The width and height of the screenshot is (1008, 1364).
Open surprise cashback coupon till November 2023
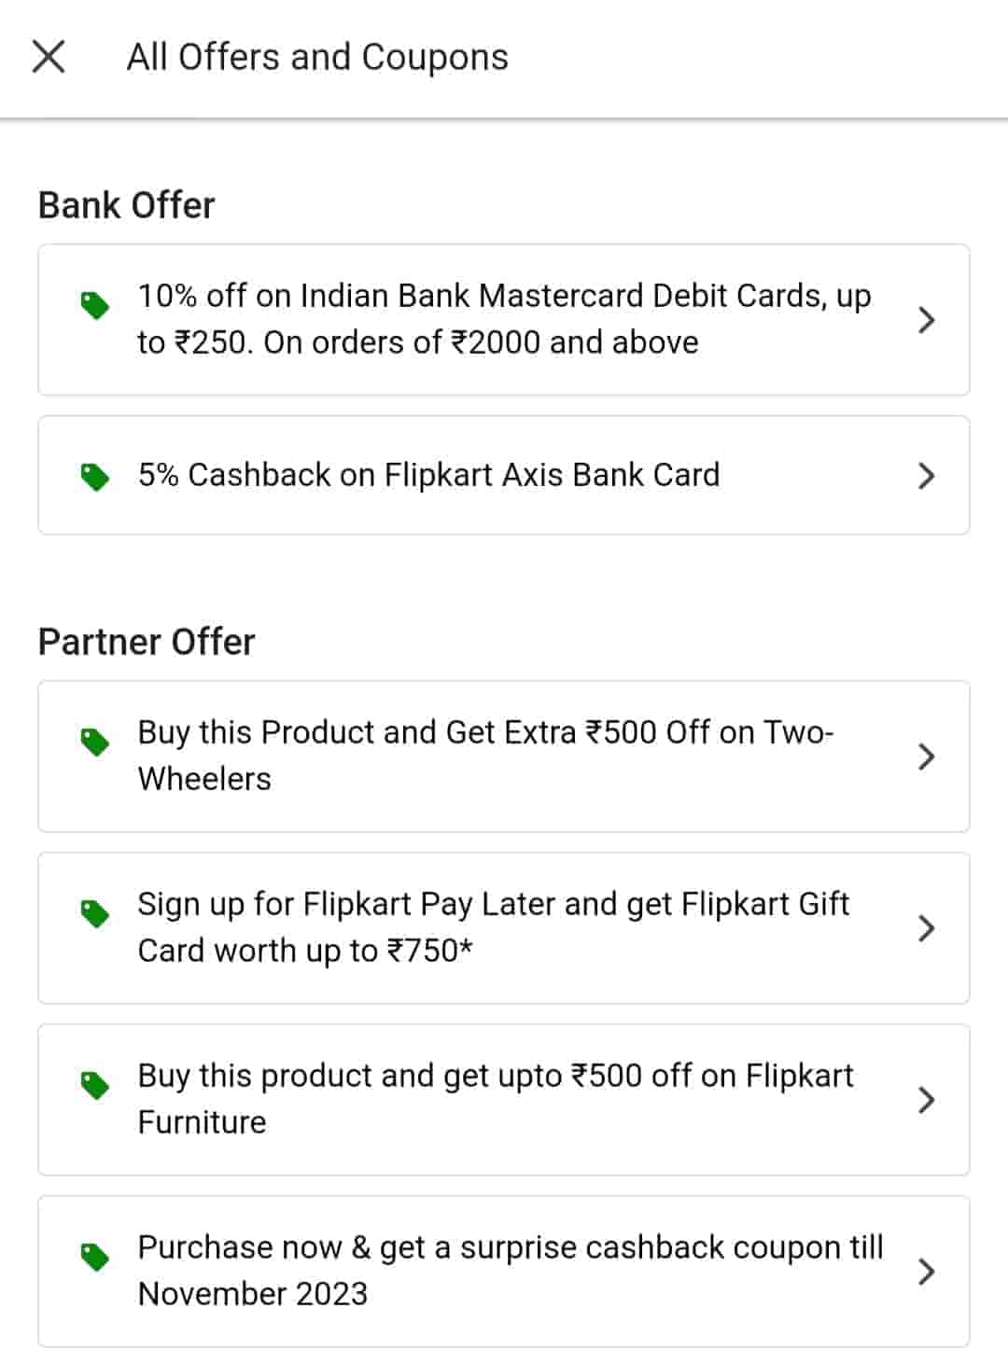coord(510,1271)
